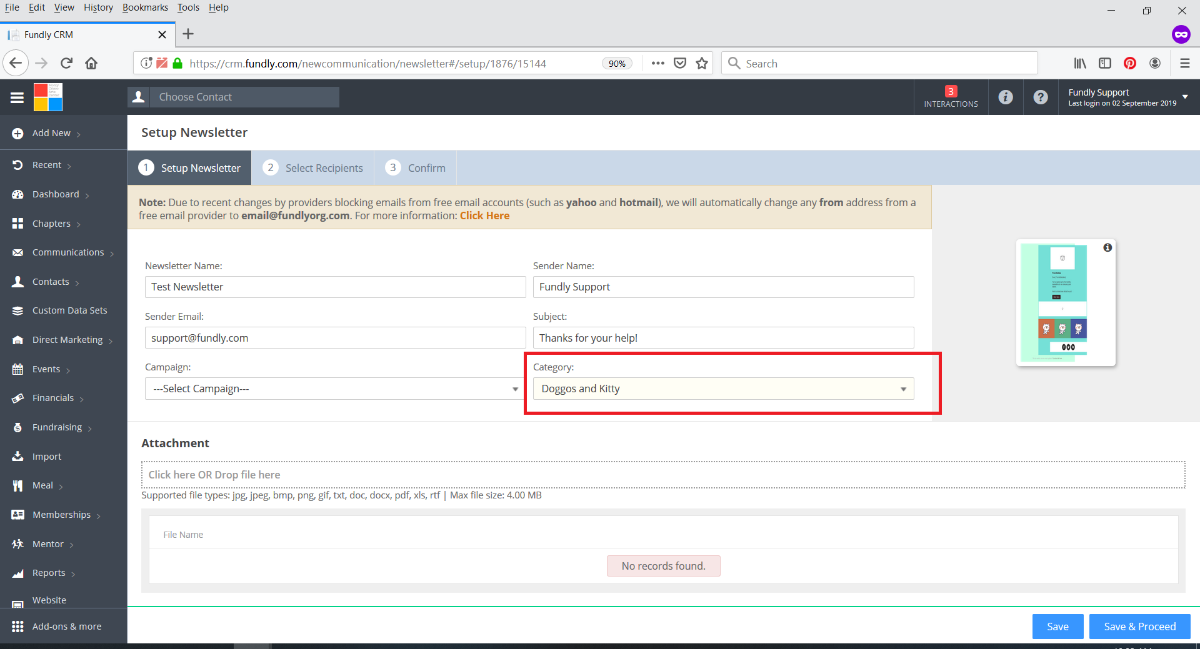Expand Communications in the sidebar
Viewport: 1200px width, 649px height.
click(x=68, y=252)
